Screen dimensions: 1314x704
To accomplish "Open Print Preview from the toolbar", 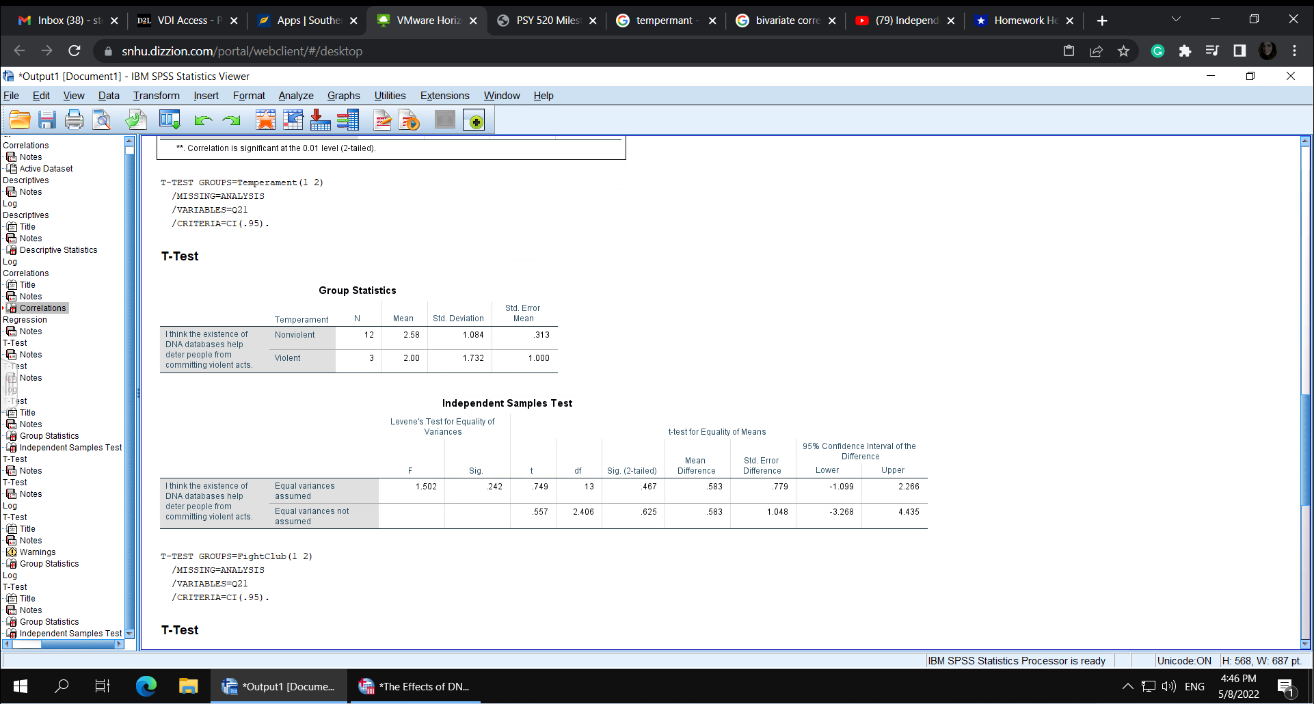I will click(x=102, y=120).
